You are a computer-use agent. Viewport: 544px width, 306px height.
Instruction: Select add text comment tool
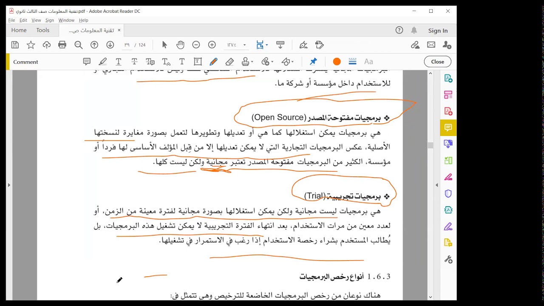[182, 62]
